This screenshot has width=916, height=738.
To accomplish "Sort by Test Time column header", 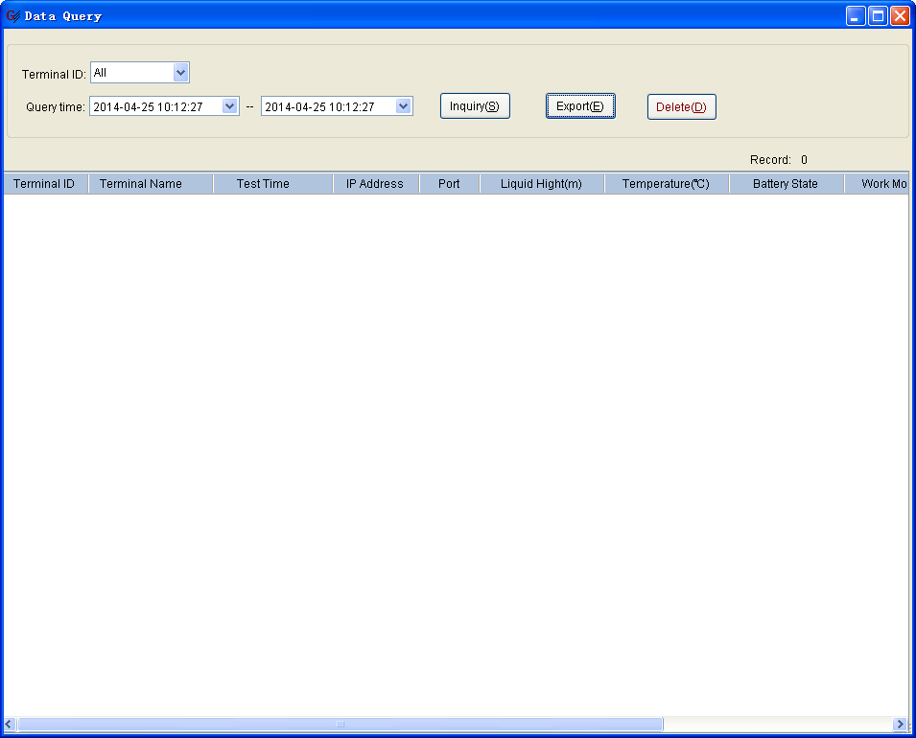I will [x=263, y=184].
